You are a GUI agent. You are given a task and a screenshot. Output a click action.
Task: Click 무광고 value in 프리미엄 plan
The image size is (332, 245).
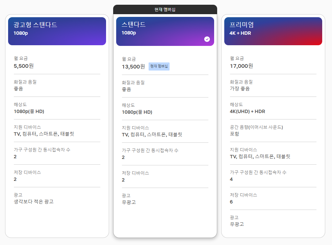pyautogui.click(x=237, y=224)
